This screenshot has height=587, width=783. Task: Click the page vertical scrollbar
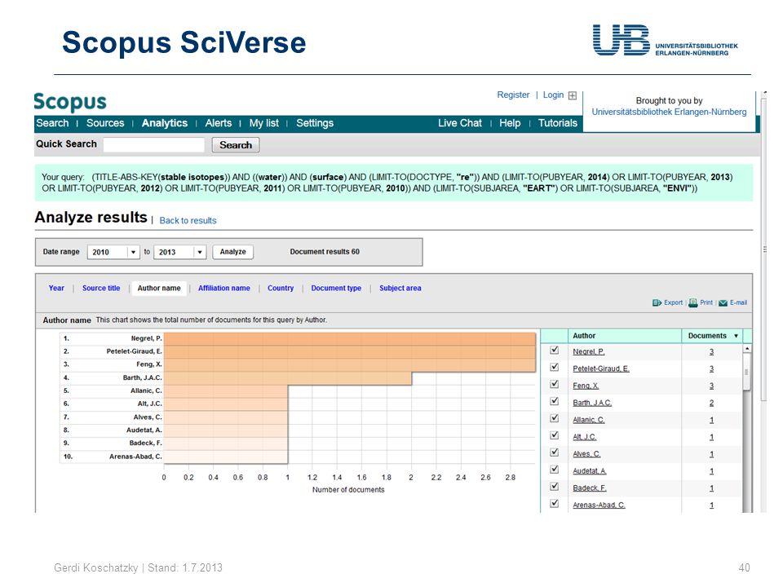763,249
